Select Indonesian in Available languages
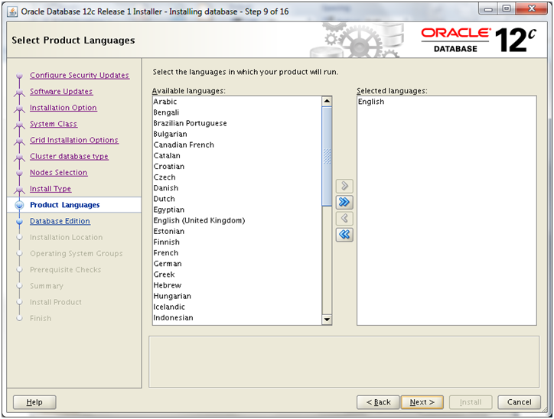This screenshot has height=419, width=554. (237, 318)
